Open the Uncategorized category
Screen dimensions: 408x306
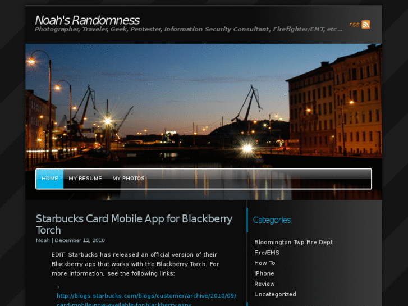(x=275, y=294)
